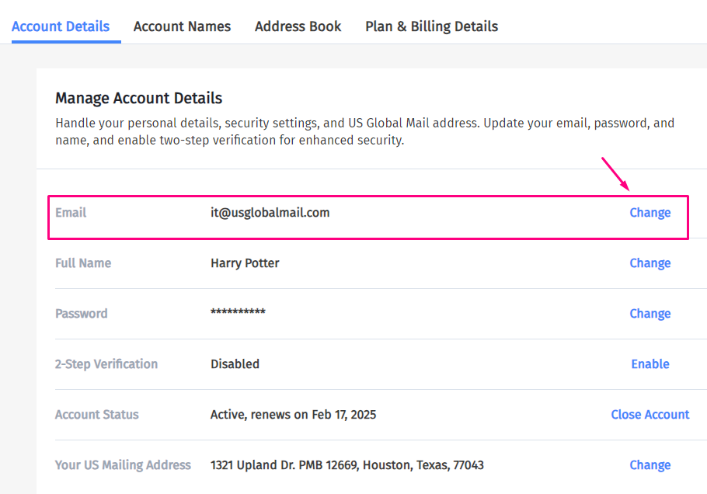Go to the Address Book tab
Viewport: 707px width, 494px height.
(x=298, y=26)
